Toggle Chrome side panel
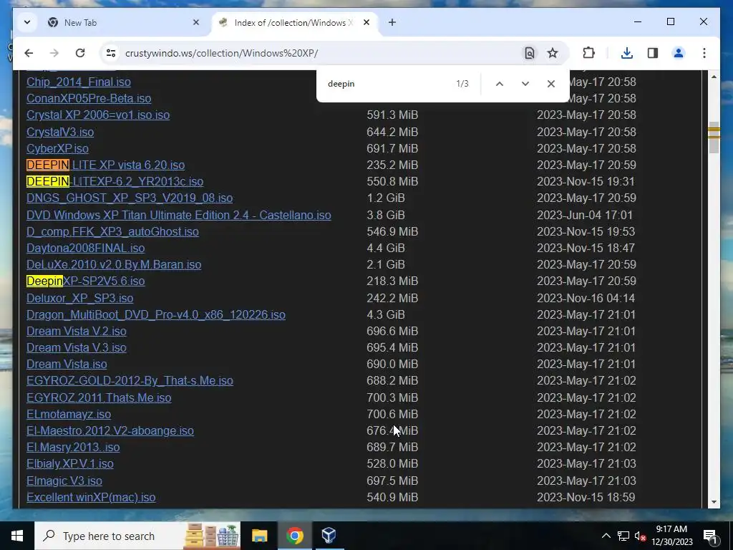Screen dimensions: 733x550 (653, 53)
